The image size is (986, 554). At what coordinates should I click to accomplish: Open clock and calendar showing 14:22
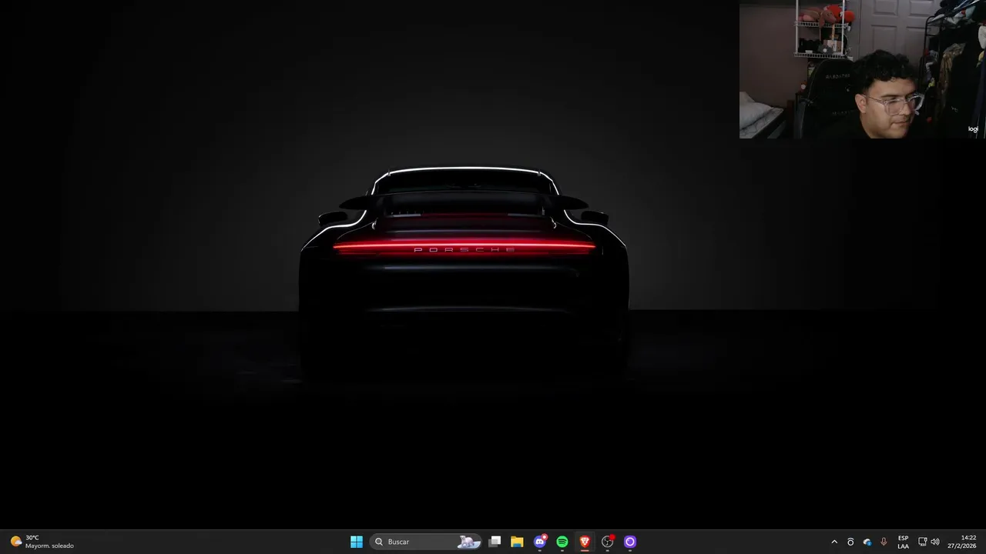point(962,542)
